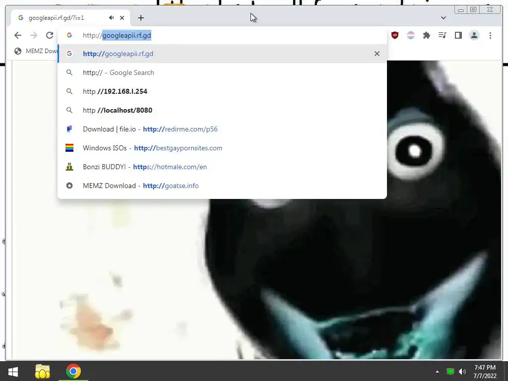Pick the http //192.168.l.254 suggestion
The image size is (508, 381).
222,91
